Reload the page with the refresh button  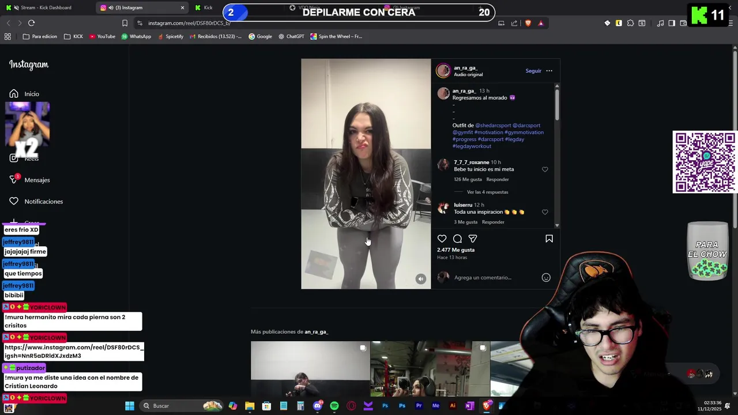31,23
